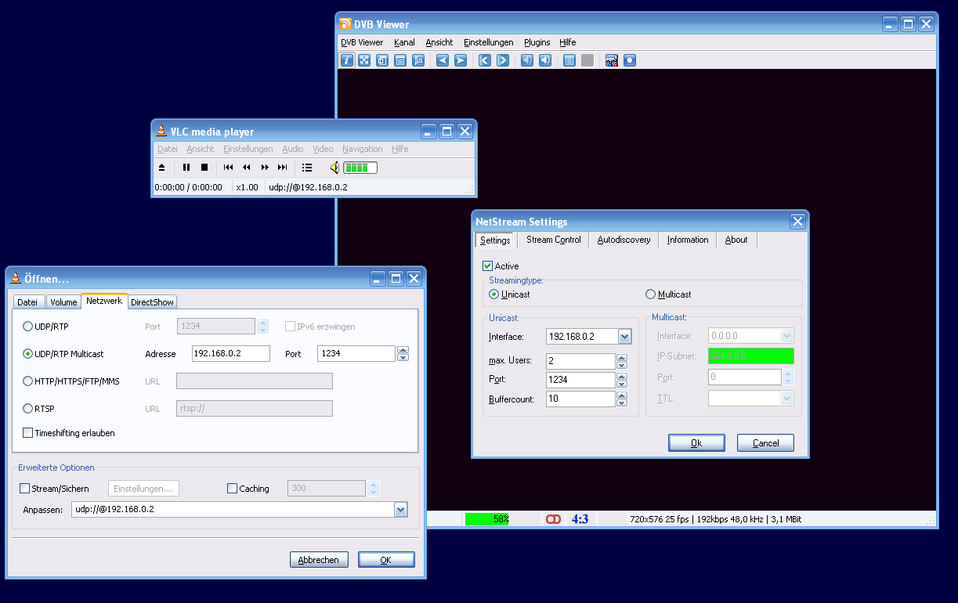Adjust the VLC volume slider
This screenshot has height=603, width=958.
(x=360, y=168)
